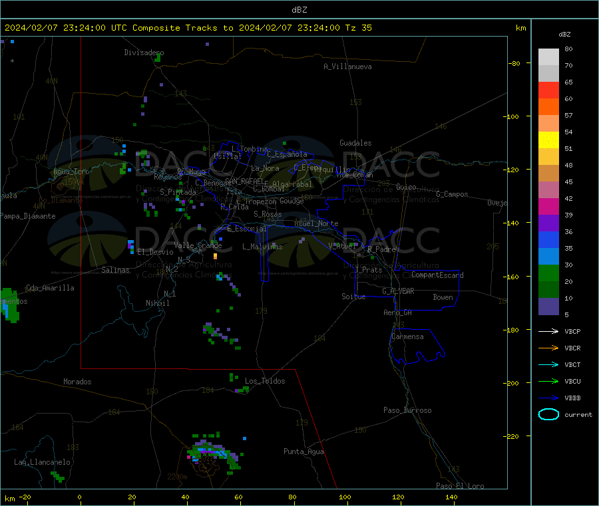Click the S_Rosas map label
Image resolution: width=599 pixels, height=506 pixels.
tap(268, 214)
